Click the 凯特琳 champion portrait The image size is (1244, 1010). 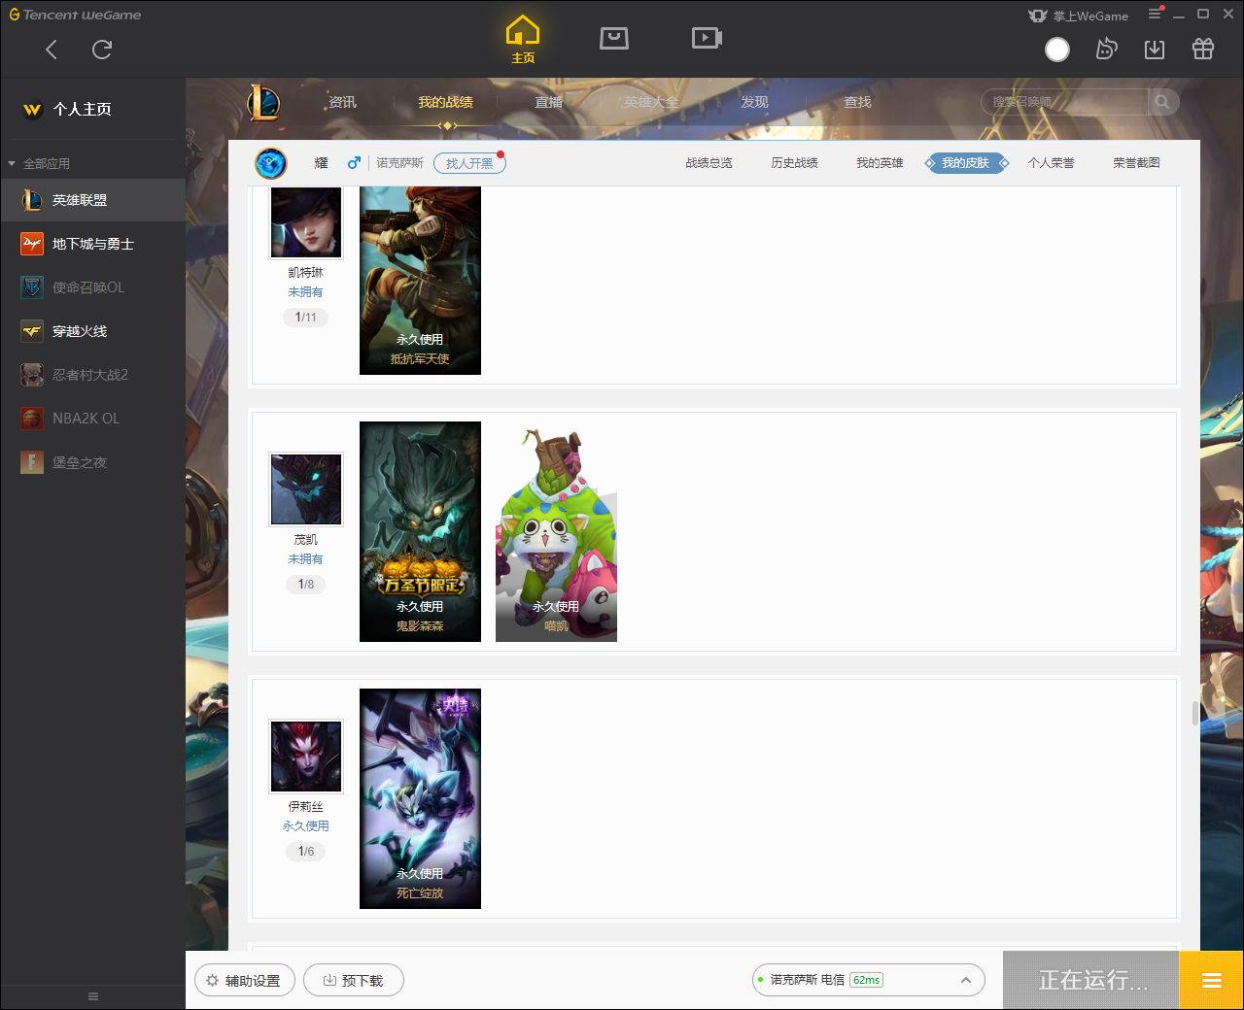tap(306, 222)
